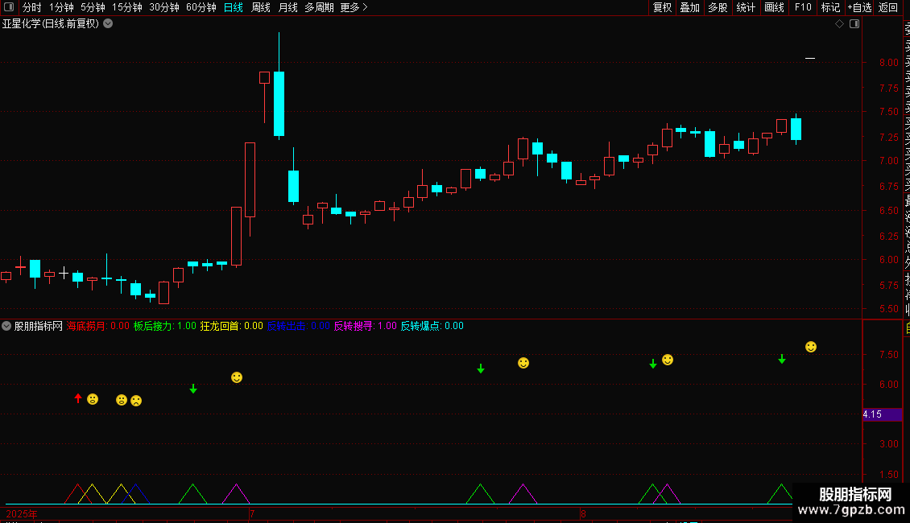
Task: Click the red up-arrow signal marker
Action: tap(78, 397)
